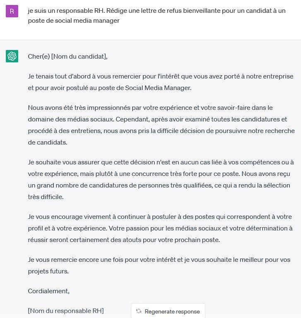The image size is (301, 318).
Task: Click the purple "R" user avatar
Action: coord(12,11)
